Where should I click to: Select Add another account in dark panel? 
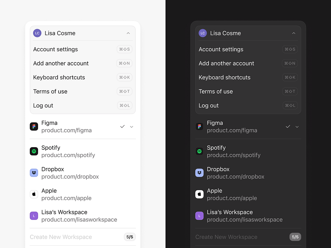coord(226,63)
